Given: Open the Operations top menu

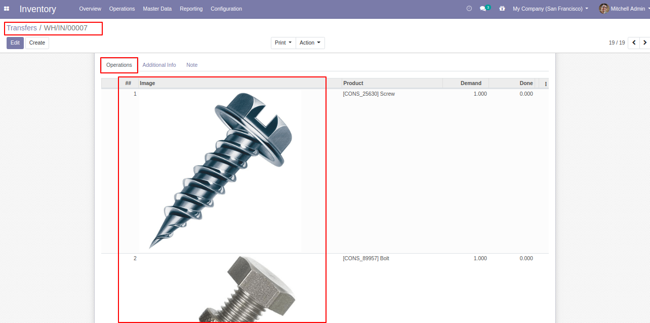Looking at the screenshot, I should [x=122, y=9].
